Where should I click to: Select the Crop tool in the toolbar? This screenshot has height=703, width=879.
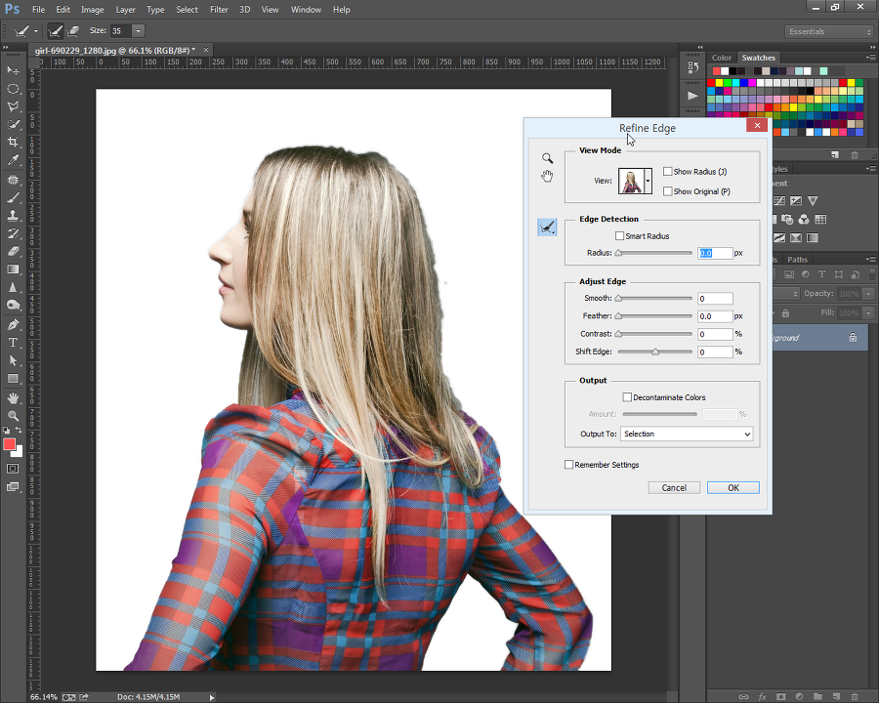(x=13, y=143)
